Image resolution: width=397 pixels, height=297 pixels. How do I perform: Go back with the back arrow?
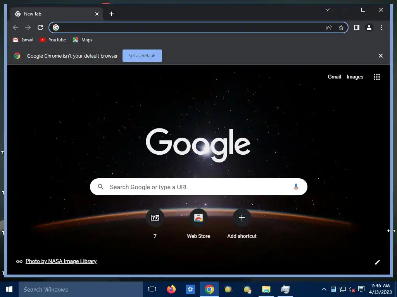coord(16,27)
